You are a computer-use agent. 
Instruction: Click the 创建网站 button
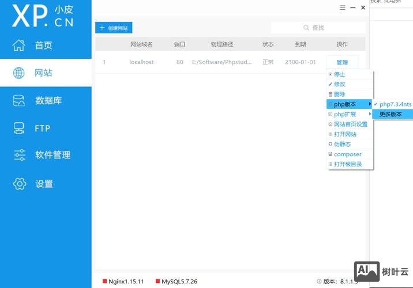tap(114, 28)
